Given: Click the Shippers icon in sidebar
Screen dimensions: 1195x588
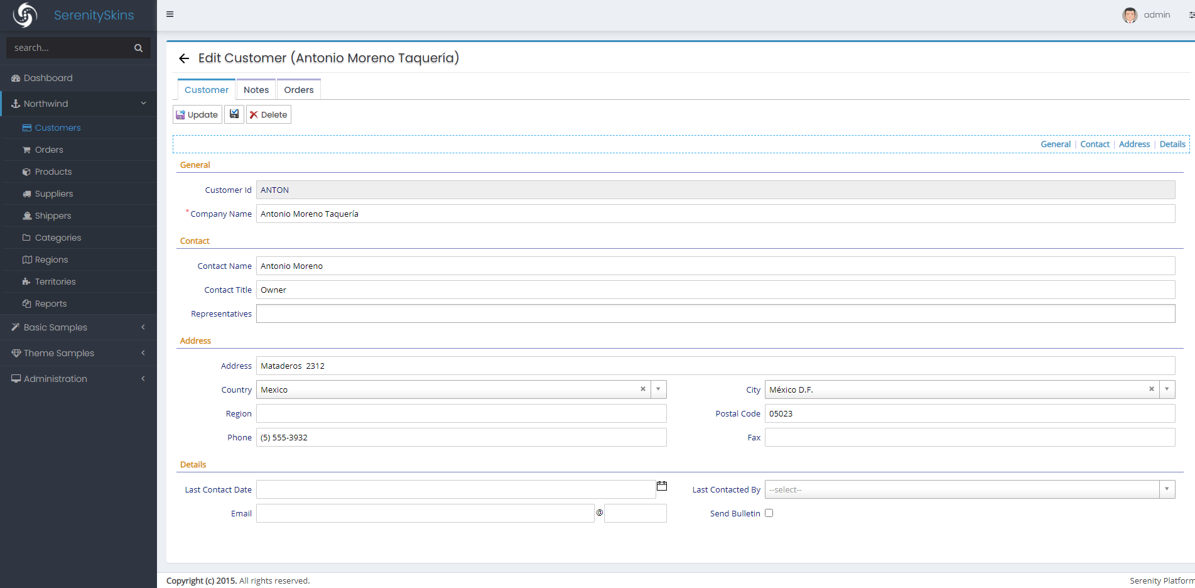Looking at the screenshot, I should tap(27, 215).
